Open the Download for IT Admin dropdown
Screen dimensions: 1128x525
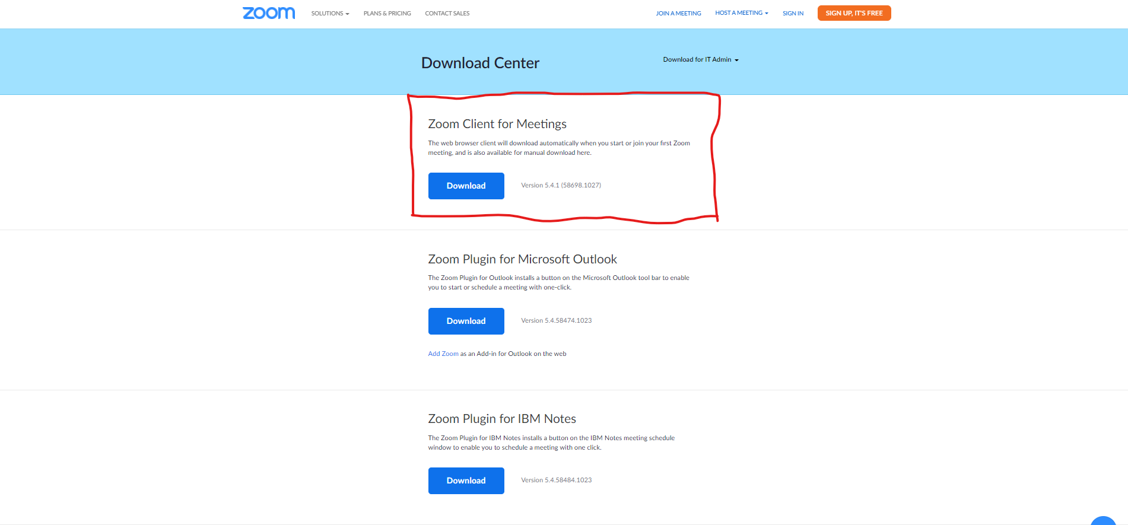[x=701, y=59]
